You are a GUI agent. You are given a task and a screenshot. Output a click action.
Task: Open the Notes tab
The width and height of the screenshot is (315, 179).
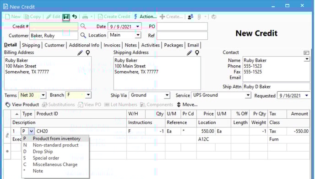click(130, 45)
